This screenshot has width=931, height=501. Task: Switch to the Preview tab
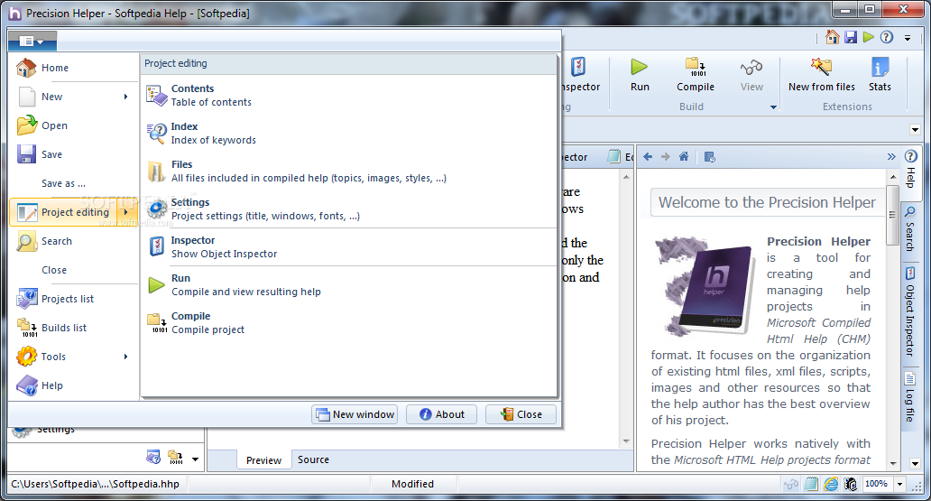[263, 460]
